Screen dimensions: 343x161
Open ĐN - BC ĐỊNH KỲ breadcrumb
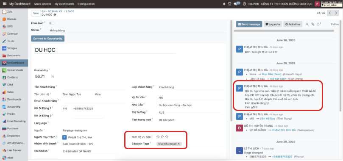click(52, 11)
